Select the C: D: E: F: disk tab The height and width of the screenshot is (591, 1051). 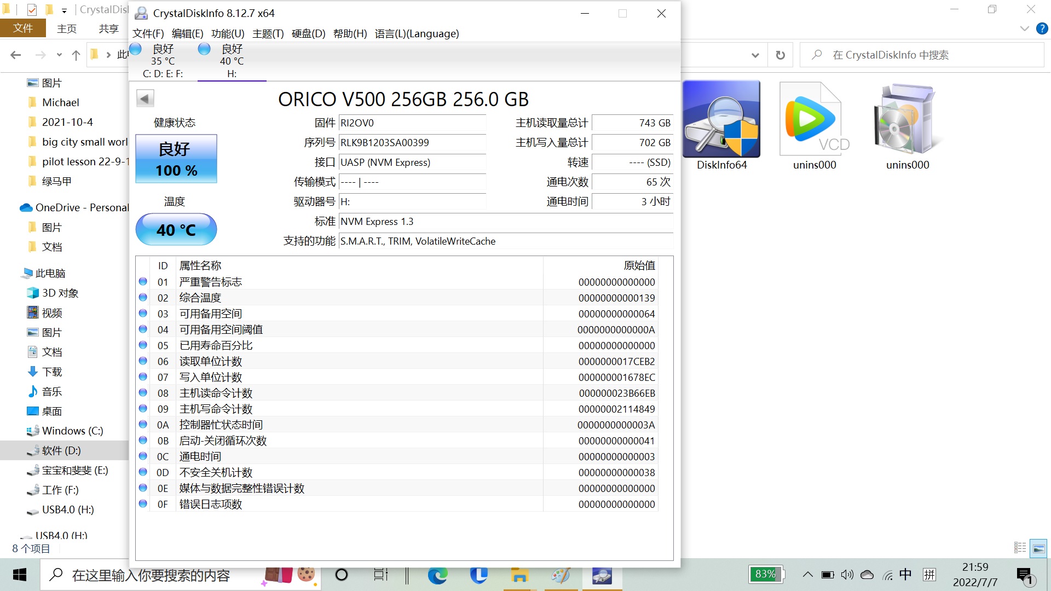(163, 61)
